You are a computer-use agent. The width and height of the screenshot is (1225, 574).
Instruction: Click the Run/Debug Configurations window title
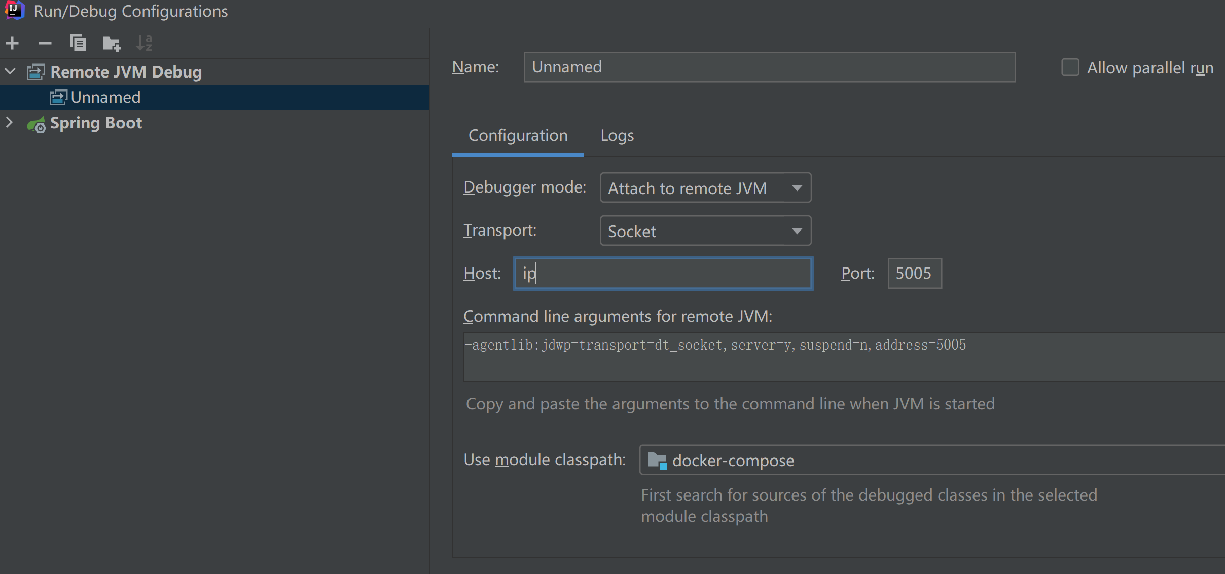tap(131, 11)
